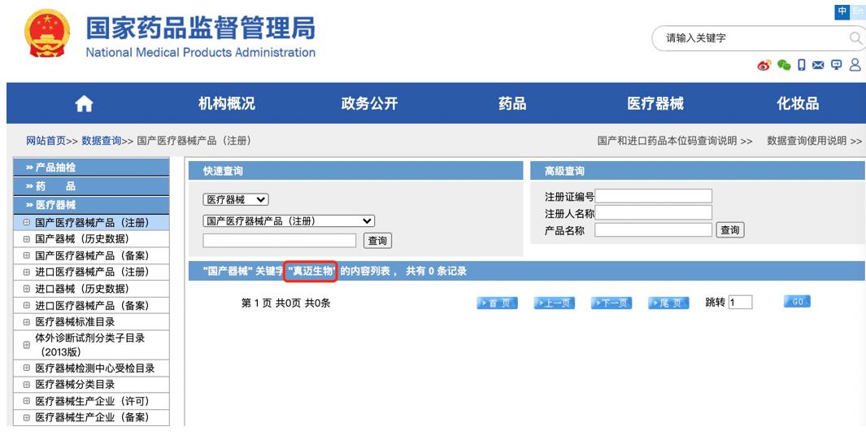Open 网站首页 breadcrumb link
Image resolution: width=866 pixels, height=440 pixels.
point(46,141)
